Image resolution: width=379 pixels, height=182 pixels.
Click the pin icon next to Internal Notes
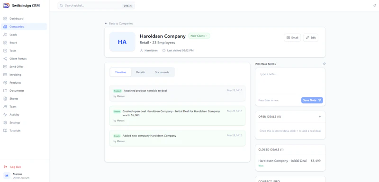(325, 64)
